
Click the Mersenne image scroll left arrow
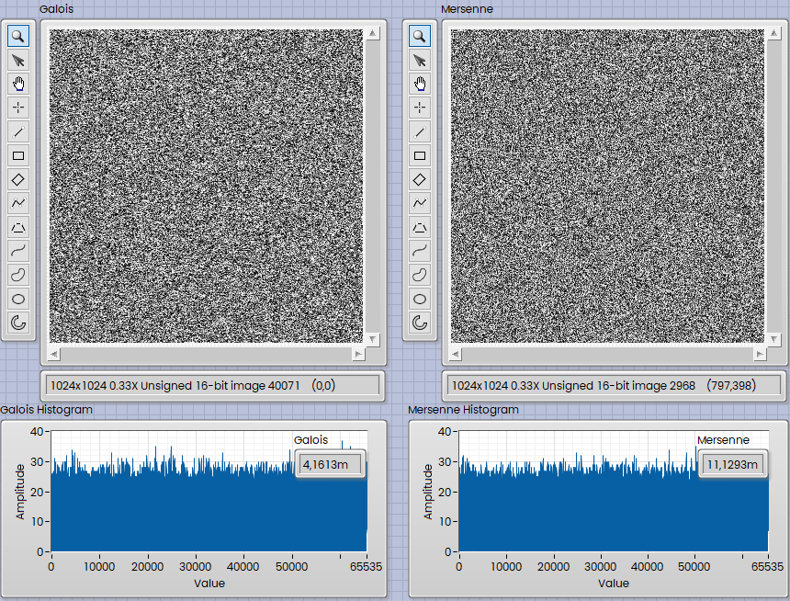456,354
